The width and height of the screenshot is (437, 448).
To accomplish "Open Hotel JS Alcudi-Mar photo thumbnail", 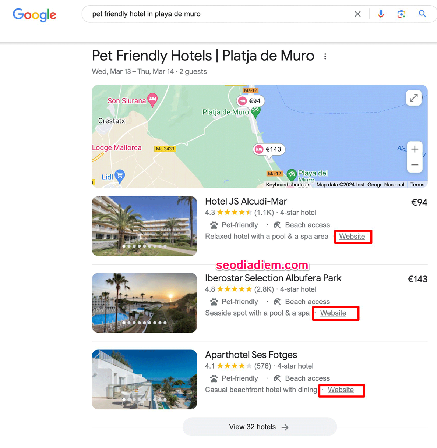I will tap(144, 226).
